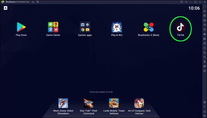Toggle full screen from the sidebar
Screen dimensions: 207x118
pyautogui.click(x=205, y=7)
